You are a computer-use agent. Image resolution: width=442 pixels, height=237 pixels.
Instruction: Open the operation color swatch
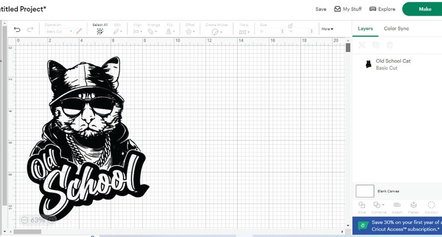coord(79,31)
